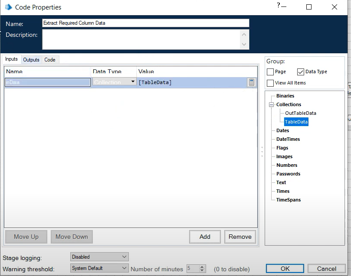Viewport: 351px width, 276px height.
Task: Click the Value column header
Action: coord(197,71)
